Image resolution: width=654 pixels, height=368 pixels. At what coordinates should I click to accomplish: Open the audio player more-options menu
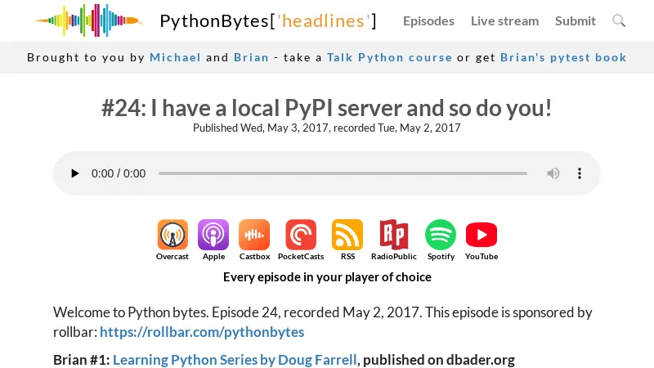pos(580,173)
